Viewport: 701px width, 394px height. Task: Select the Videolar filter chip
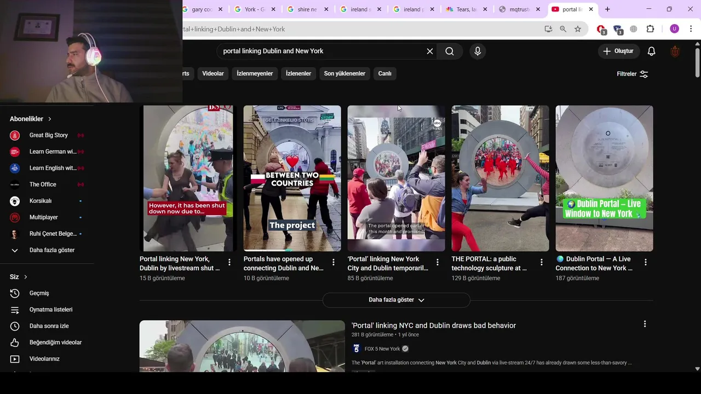click(213, 73)
